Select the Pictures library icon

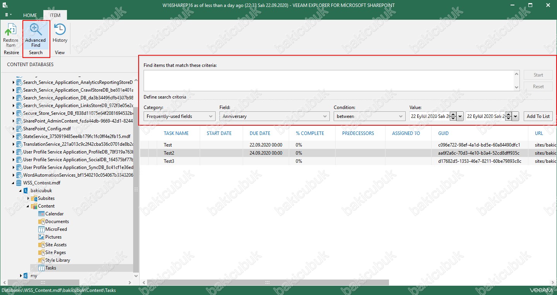point(41,237)
